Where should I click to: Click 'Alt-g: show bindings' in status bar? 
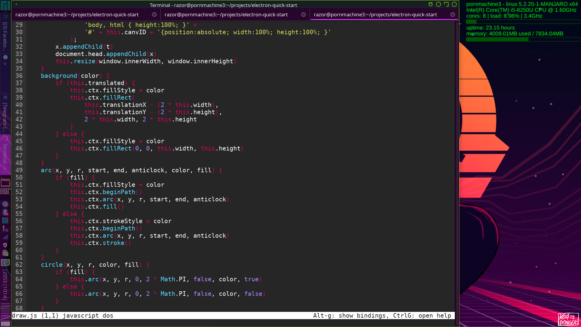click(349, 315)
